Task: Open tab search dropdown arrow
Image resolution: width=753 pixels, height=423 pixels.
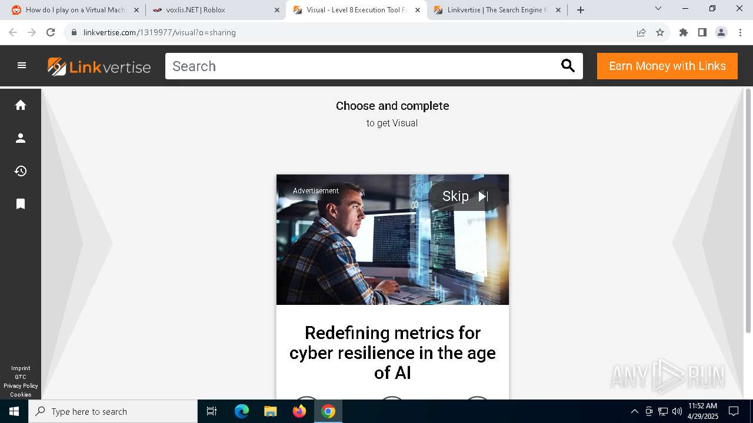Action: click(658, 8)
